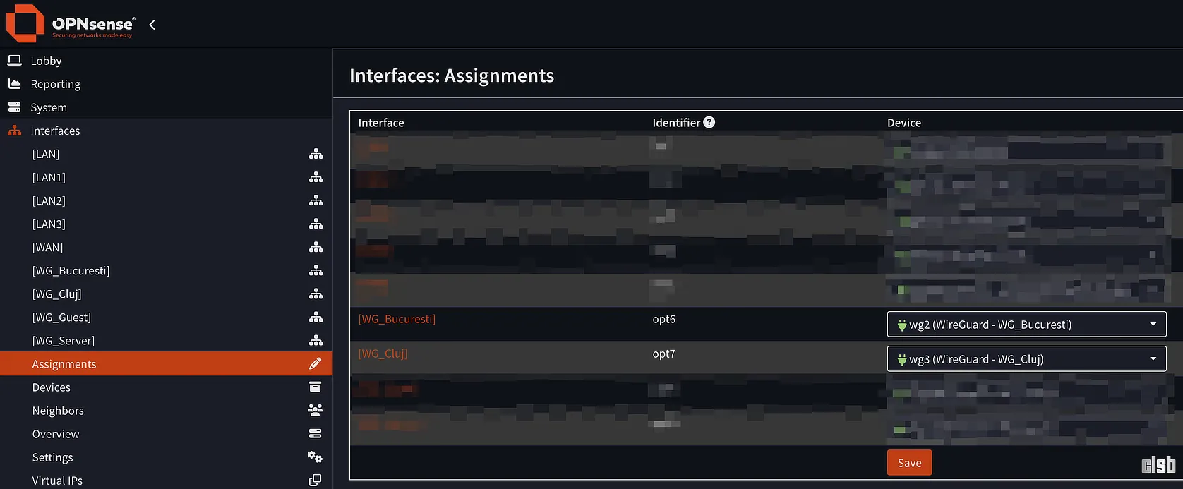The height and width of the screenshot is (489, 1183).
Task: Open the [WG_Bucuresti] interface link in table
Action: pyautogui.click(x=397, y=319)
